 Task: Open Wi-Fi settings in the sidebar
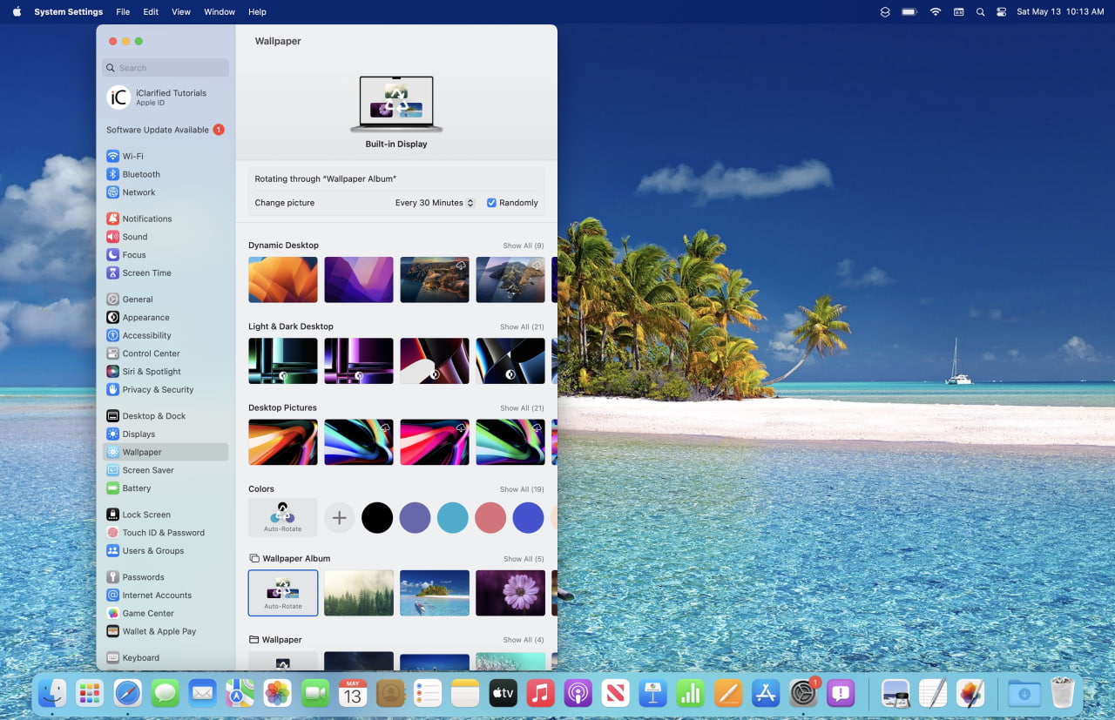click(133, 156)
